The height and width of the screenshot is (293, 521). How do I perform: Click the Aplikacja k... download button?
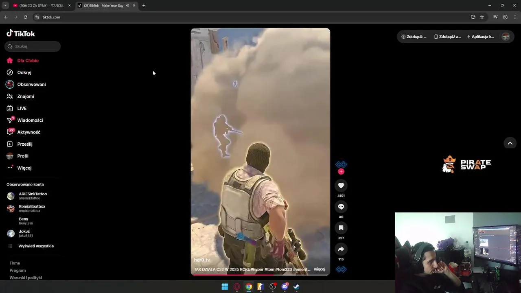click(x=480, y=37)
